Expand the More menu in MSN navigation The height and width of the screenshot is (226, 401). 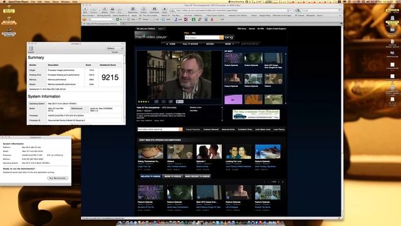(229, 44)
